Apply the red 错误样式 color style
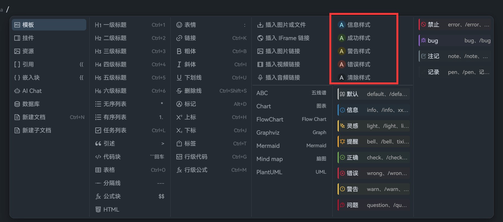503x222 pixels. point(358,64)
